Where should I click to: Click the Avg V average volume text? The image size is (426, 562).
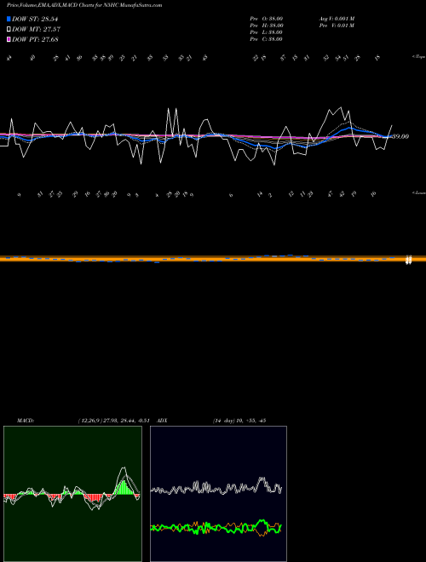point(337,19)
